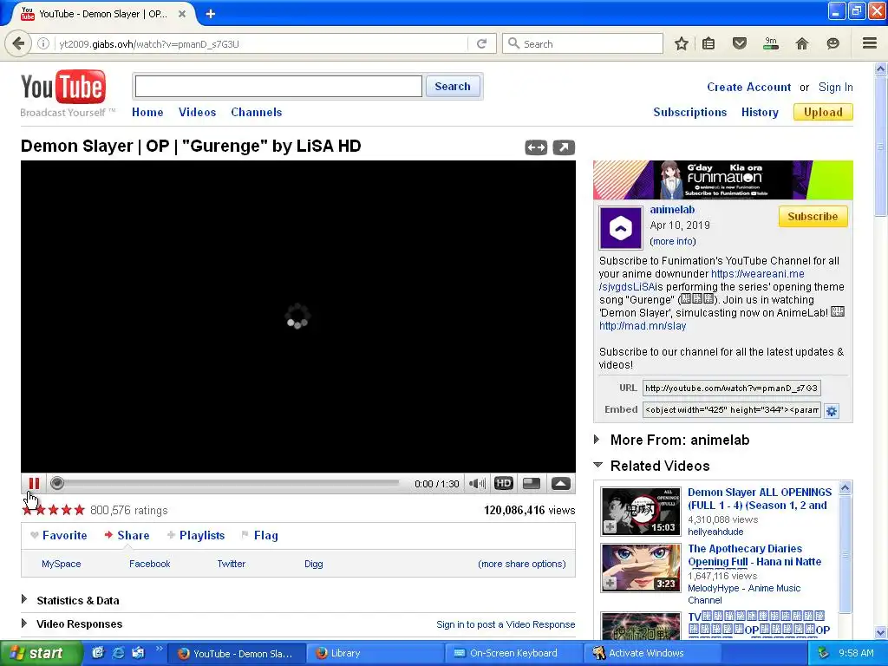
Task: Show more share options
Action: click(521, 564)
